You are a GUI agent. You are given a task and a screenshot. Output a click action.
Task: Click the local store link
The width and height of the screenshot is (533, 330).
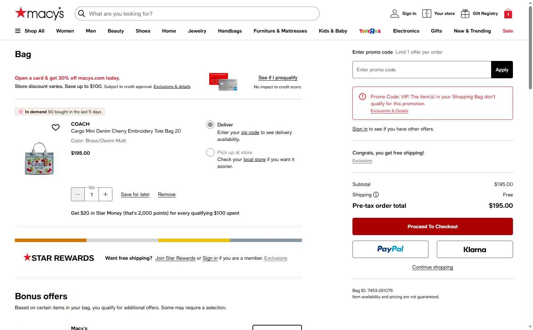[x=255, y=159]
